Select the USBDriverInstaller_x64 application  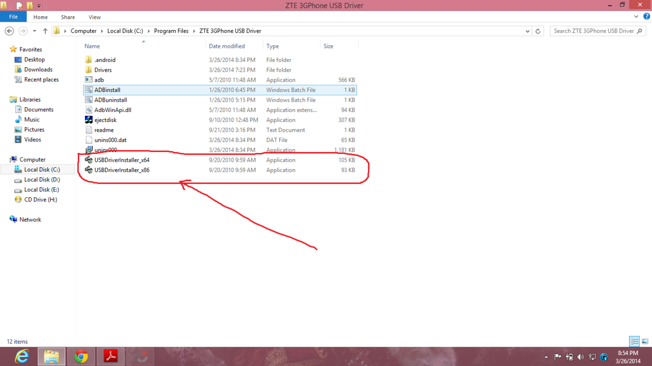[x=122, y=160]
